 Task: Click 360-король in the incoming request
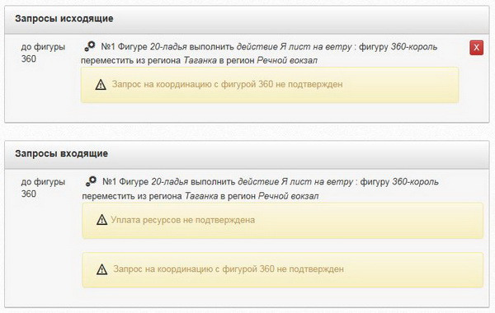[x=416, y=182]
